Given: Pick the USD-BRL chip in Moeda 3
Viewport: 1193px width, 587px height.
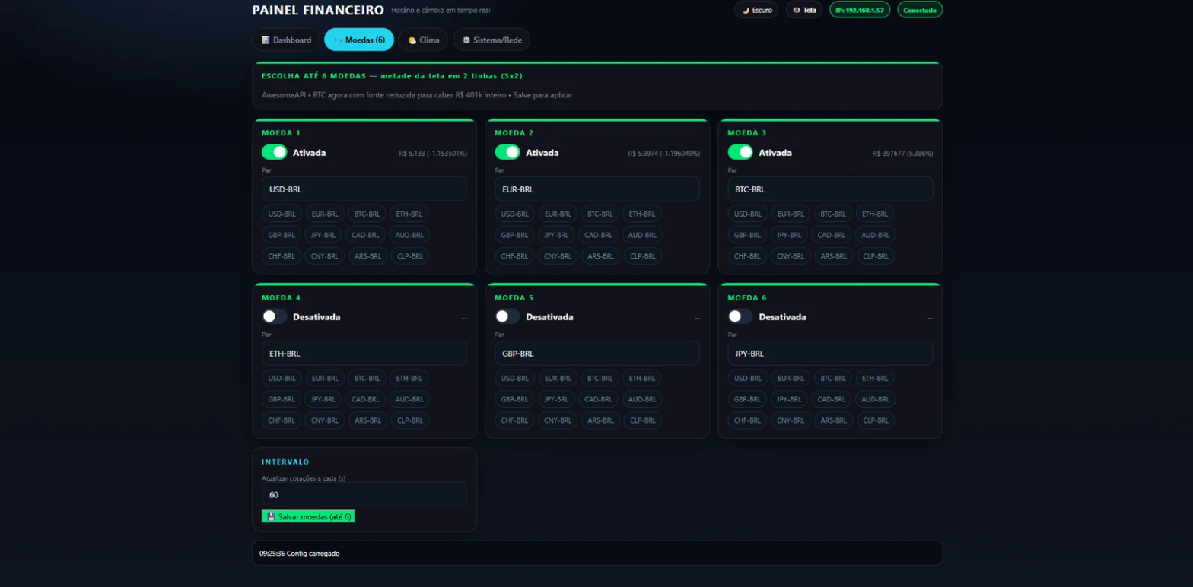Looking at the screenshot, I should click(748, 214).
